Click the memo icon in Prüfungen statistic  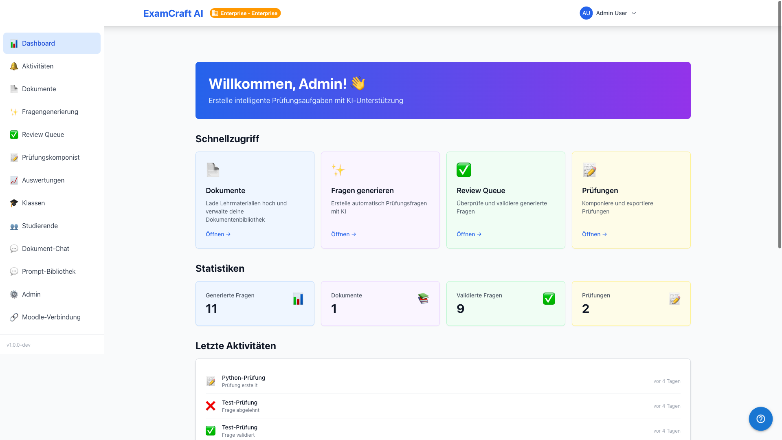(x=674, y=299)
